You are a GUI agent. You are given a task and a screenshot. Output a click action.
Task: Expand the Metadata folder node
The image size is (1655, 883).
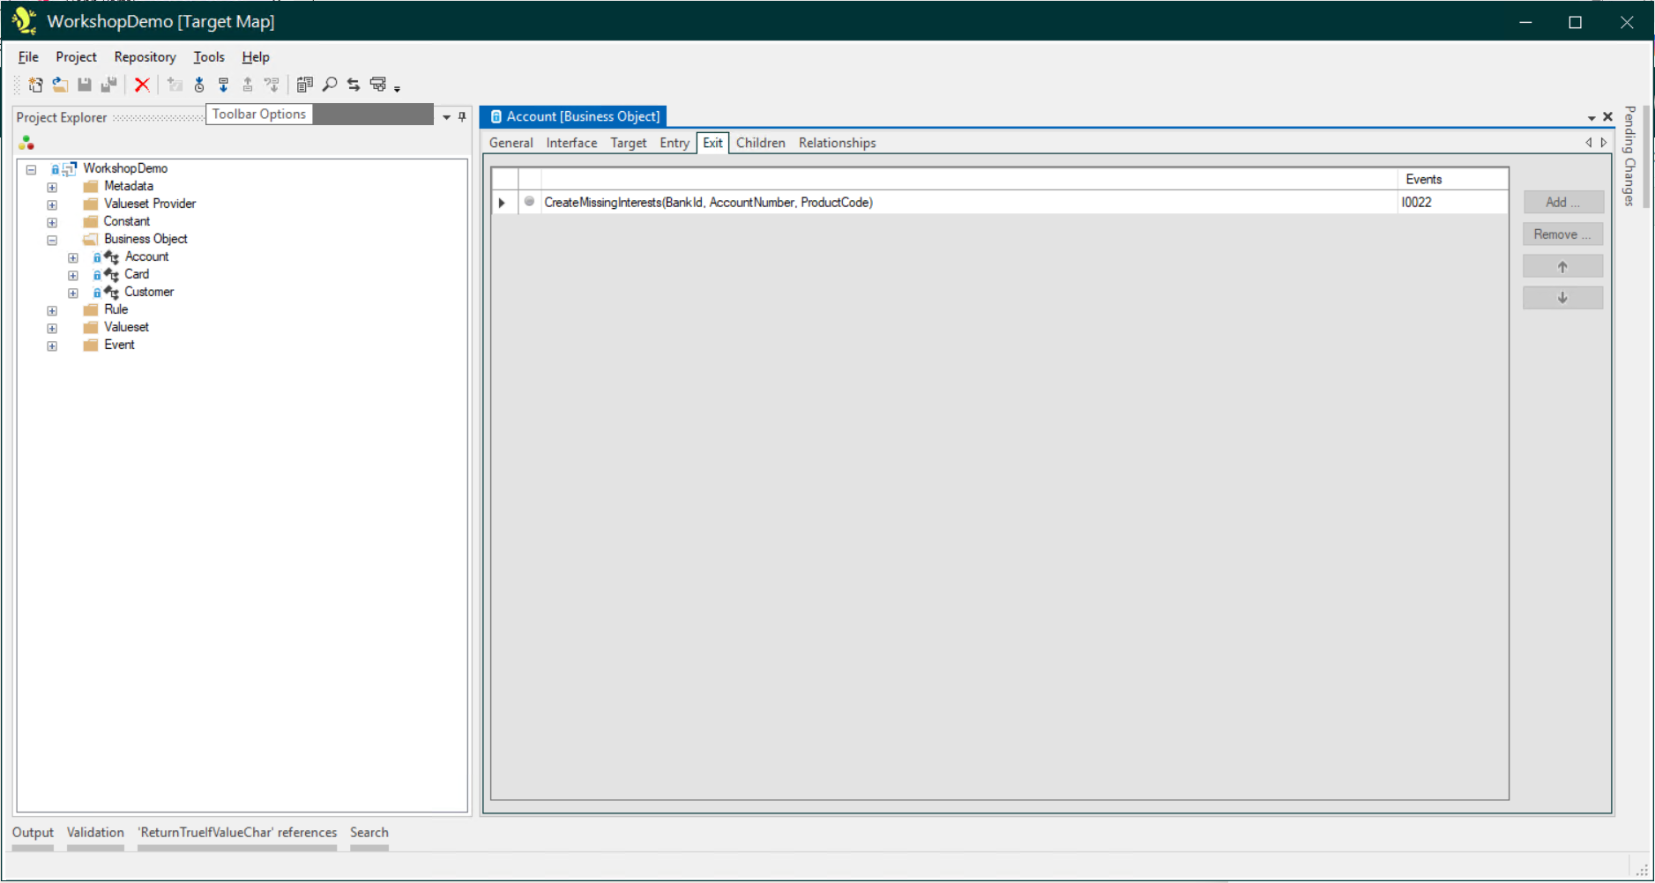pyautogui.click(x=52, y=187)
